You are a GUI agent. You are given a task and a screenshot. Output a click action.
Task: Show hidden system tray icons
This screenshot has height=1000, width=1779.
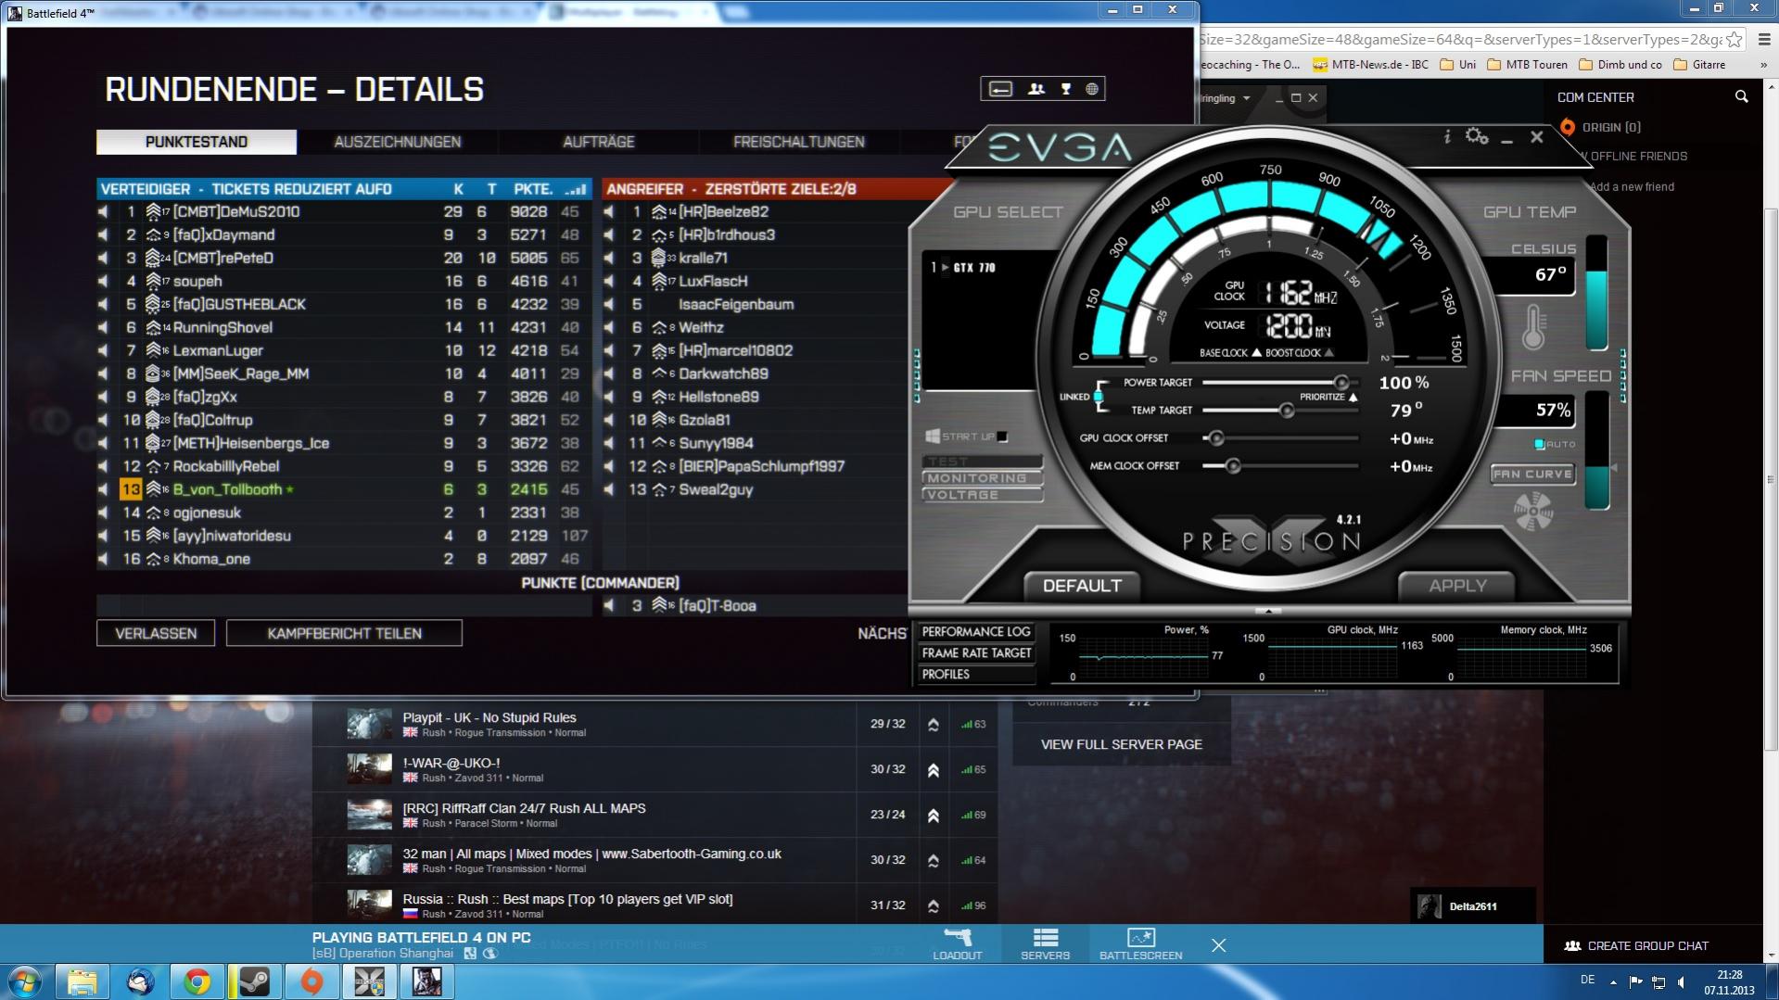click(1613, 981)
